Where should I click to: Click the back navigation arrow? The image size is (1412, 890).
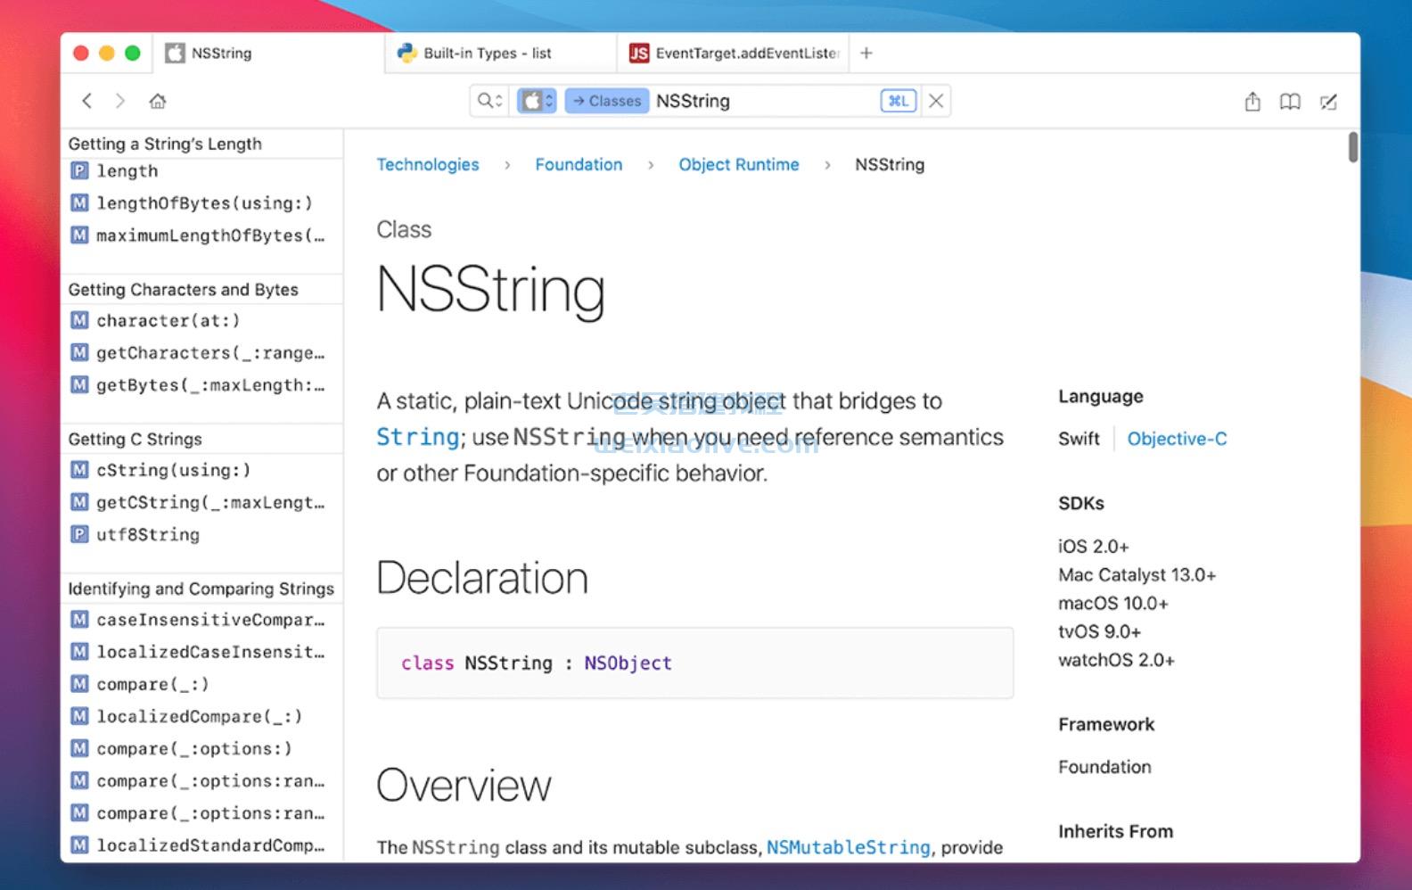coord(86,101)
